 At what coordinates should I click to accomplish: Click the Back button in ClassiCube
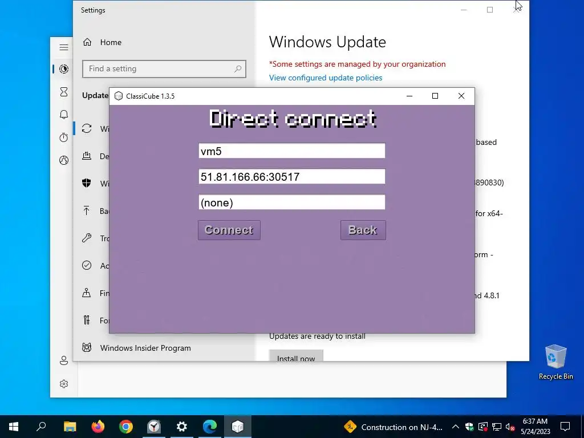363,230
